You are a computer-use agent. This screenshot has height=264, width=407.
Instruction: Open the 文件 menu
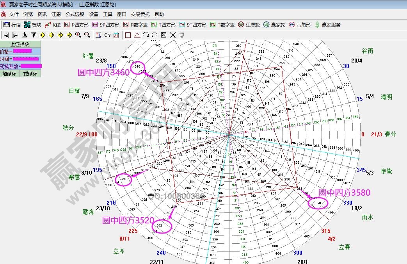click(14, 14)
